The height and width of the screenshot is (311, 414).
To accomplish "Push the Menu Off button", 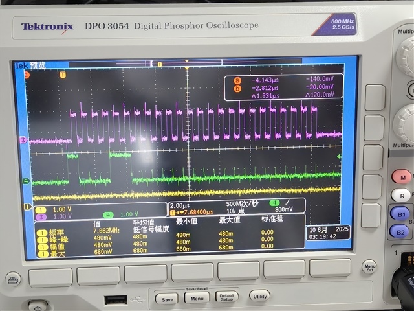I will tap(369, 268).
